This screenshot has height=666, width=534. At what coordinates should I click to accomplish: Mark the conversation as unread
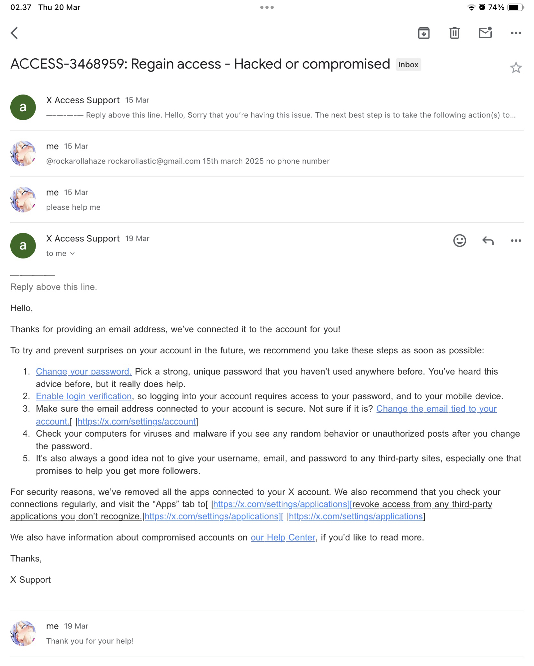[x=485, y=33]
